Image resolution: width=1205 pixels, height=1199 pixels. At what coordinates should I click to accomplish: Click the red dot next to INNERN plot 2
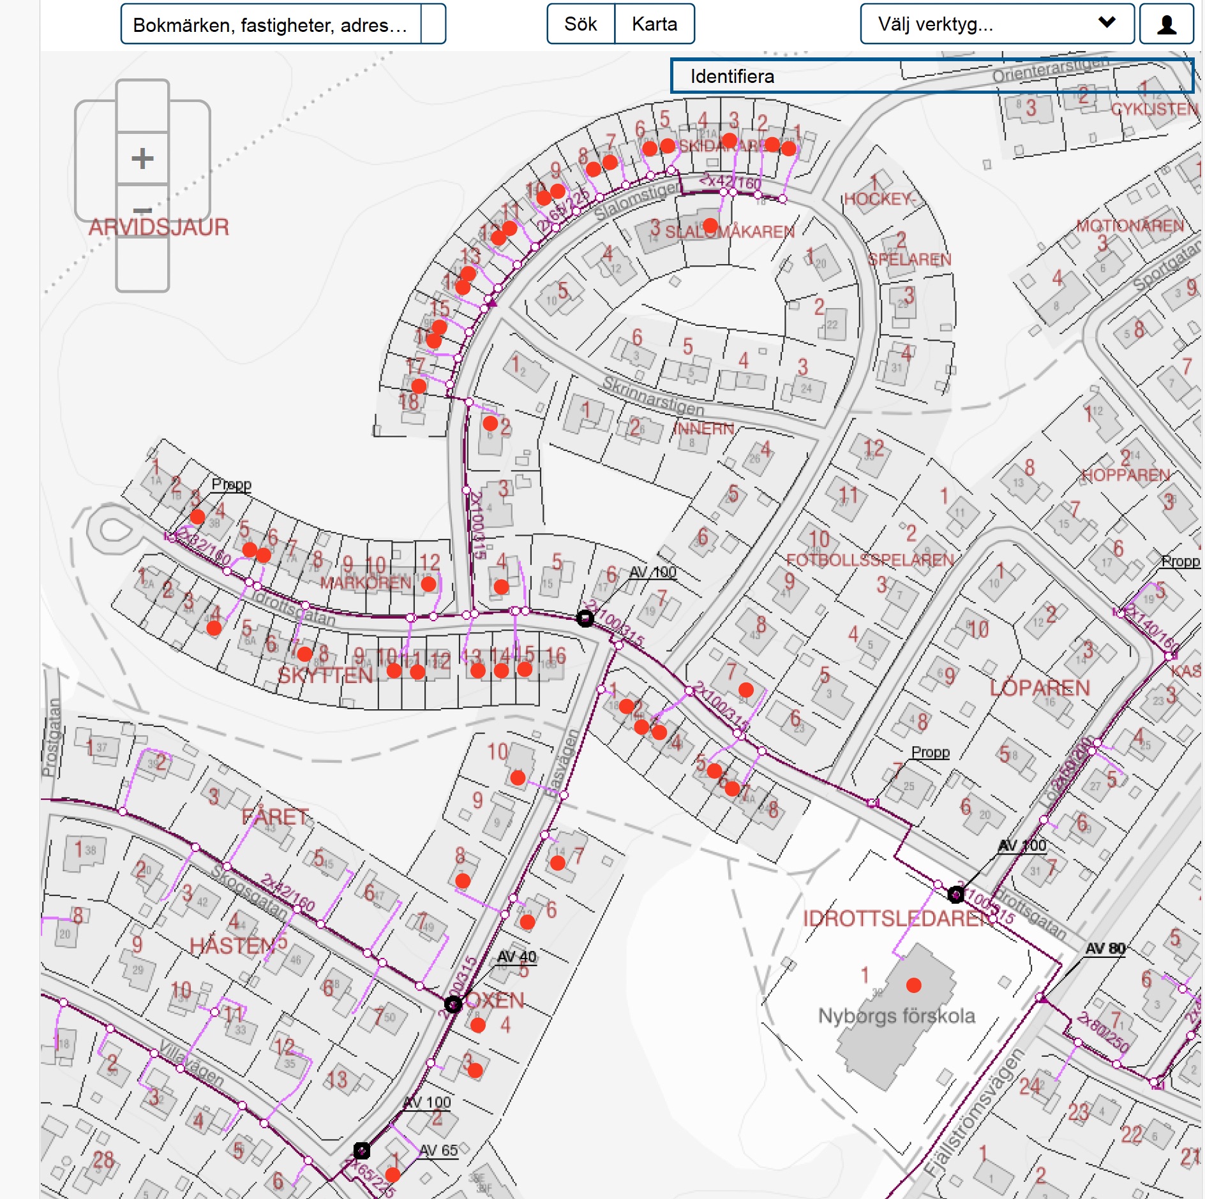[490, 423]
